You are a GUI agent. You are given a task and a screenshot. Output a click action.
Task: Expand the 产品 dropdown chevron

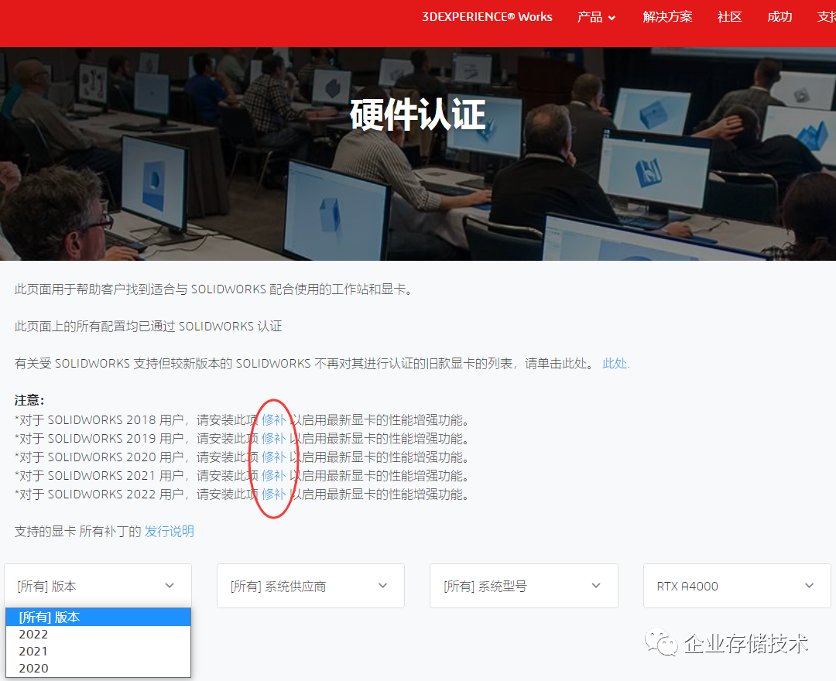click(x=612, y=18)
